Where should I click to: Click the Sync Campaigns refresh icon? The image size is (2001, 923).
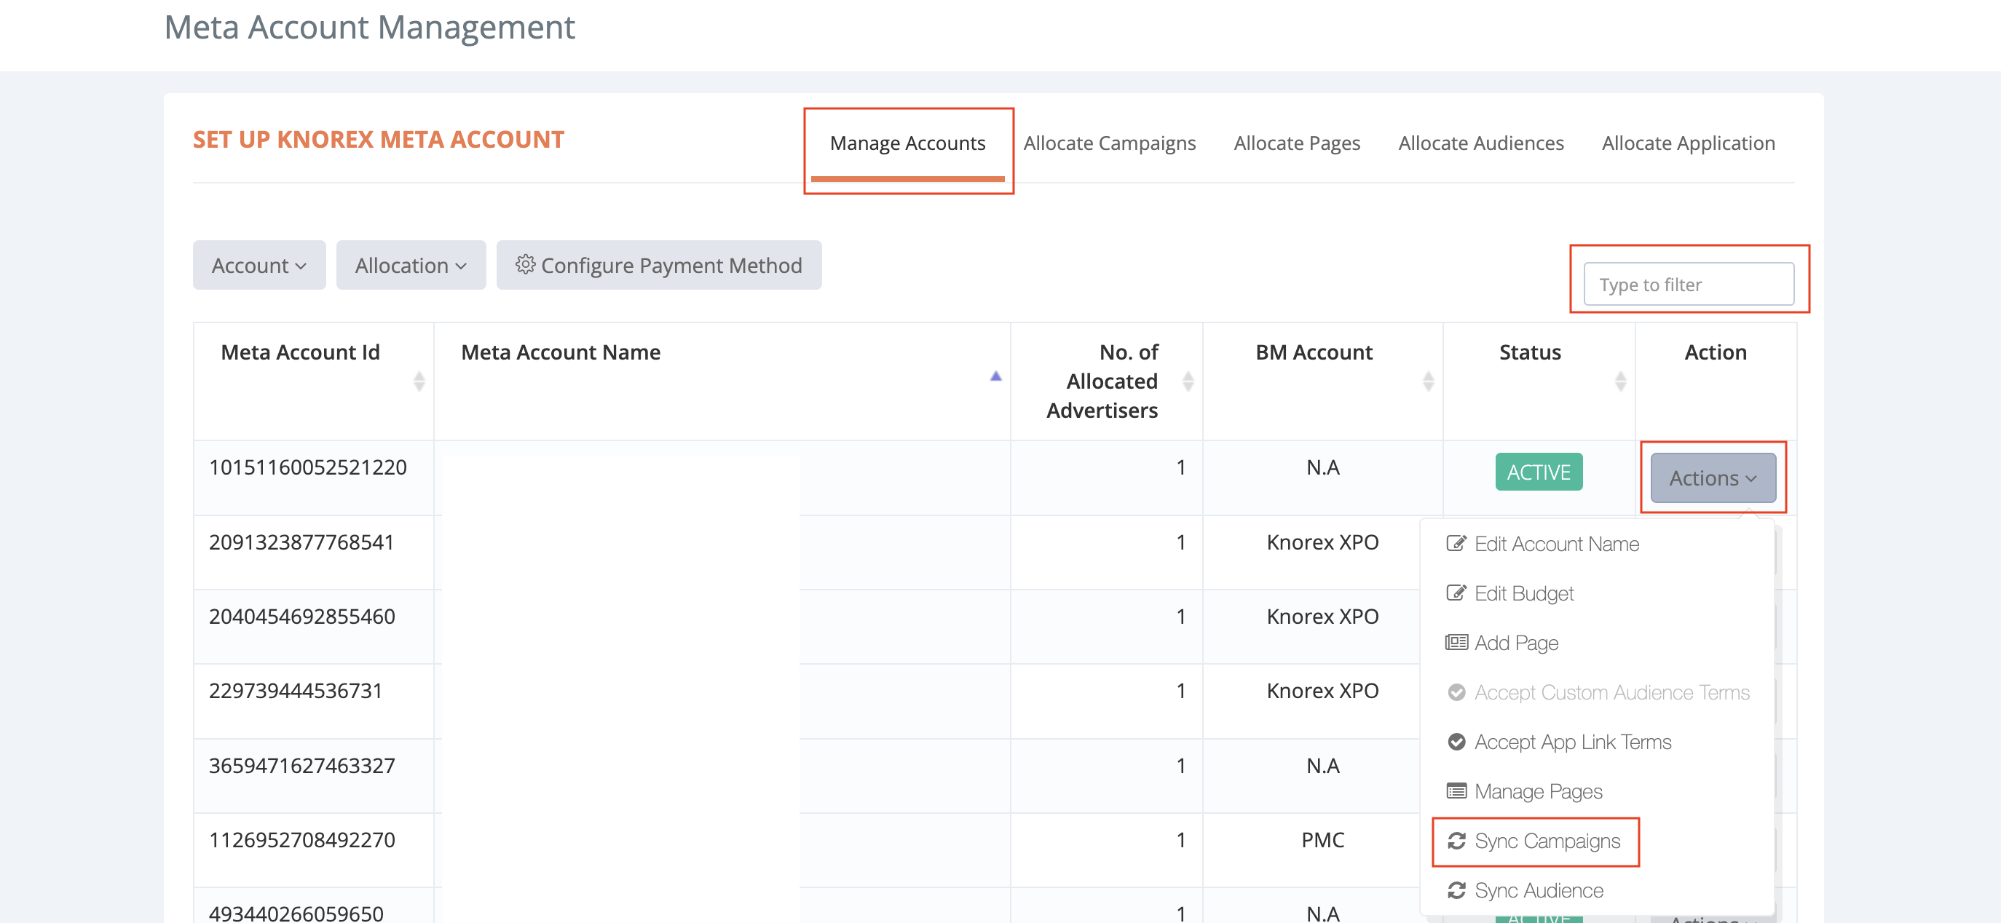point(1456,841)
